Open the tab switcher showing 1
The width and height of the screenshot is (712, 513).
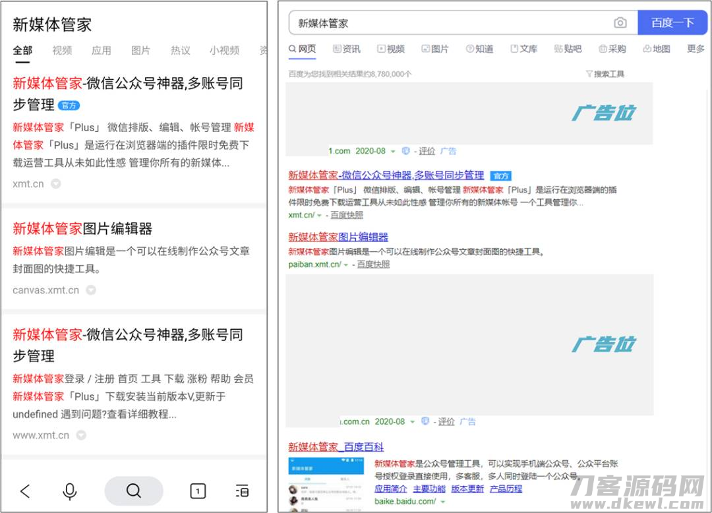(198, 491)
